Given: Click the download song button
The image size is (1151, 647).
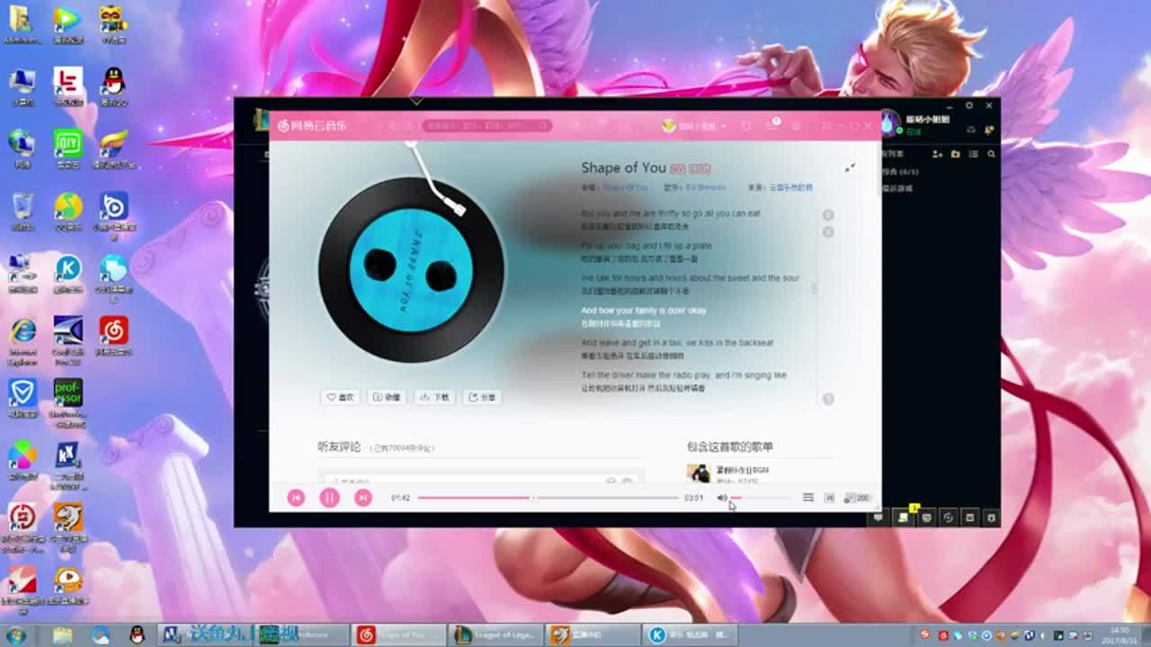Looking at the screenshot, I should [435, 396].
